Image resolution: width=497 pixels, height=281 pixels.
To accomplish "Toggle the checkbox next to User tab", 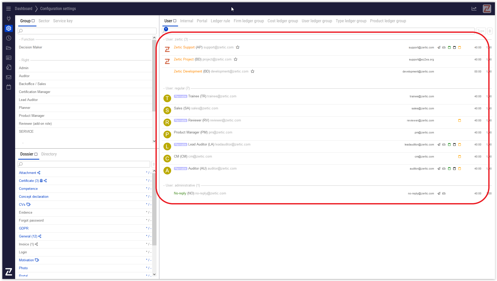I will coord(175,21).
